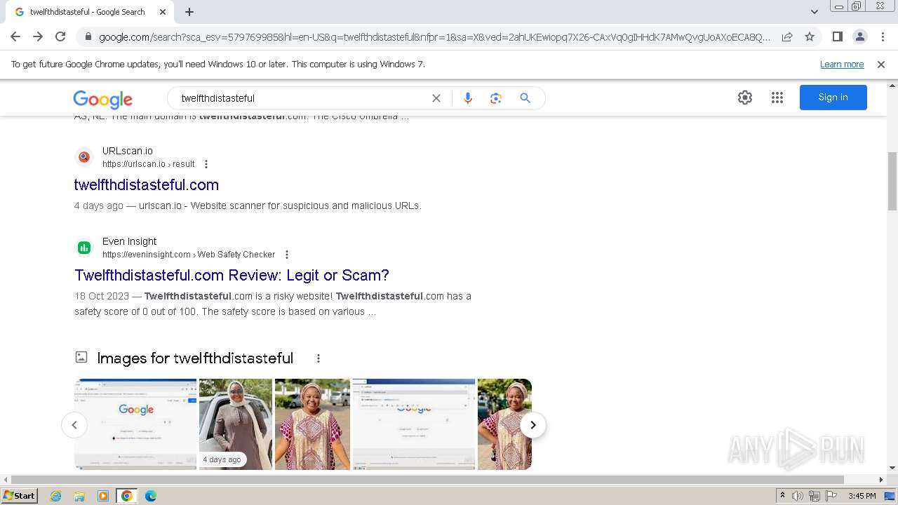Switch to Chrome in taskbar

126,496
